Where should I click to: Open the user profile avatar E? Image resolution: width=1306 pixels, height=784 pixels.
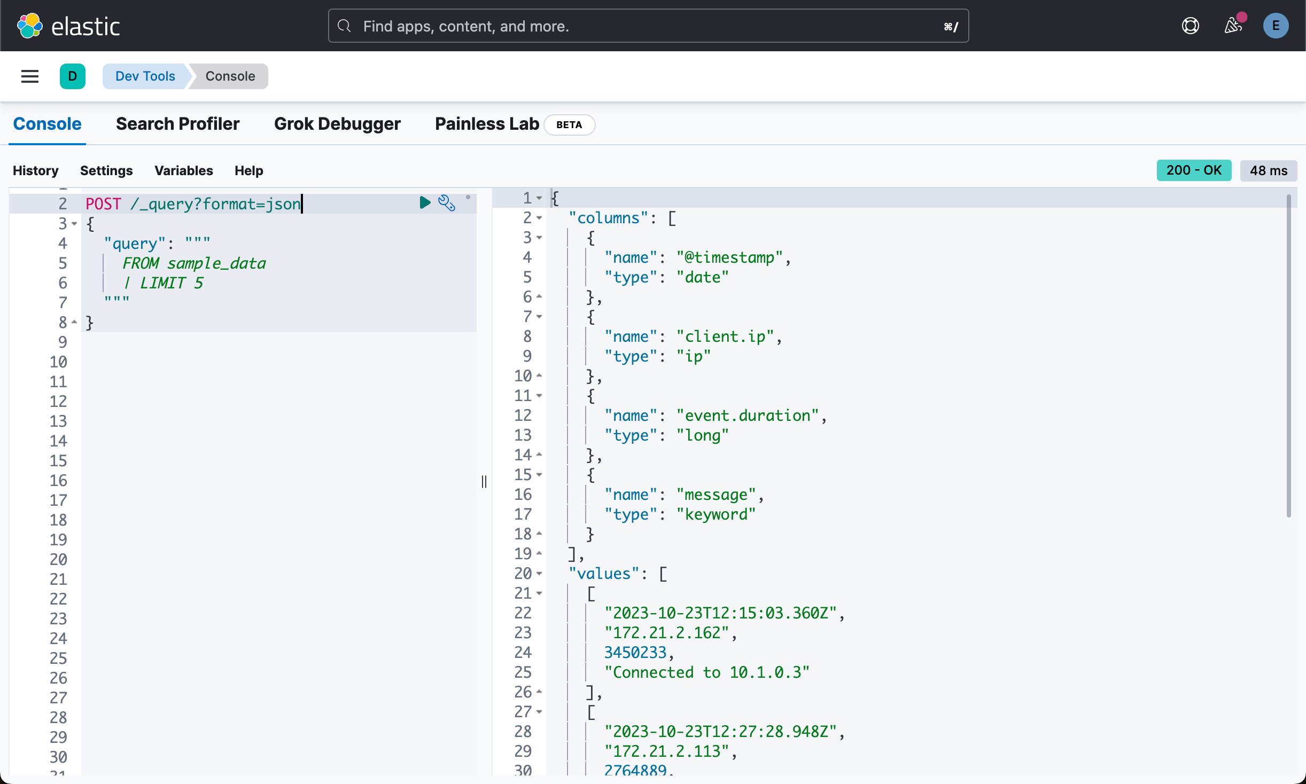[1276, 26]
